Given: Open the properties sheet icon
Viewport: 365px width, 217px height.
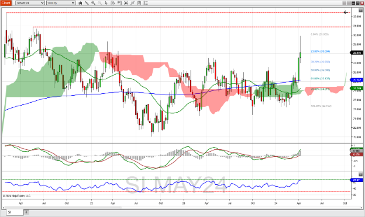Looking at the screenshot, I should pos(139,3).
